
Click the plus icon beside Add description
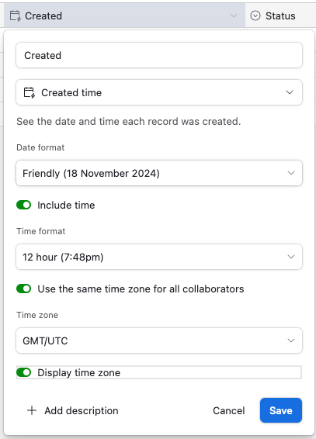[32, 410]
